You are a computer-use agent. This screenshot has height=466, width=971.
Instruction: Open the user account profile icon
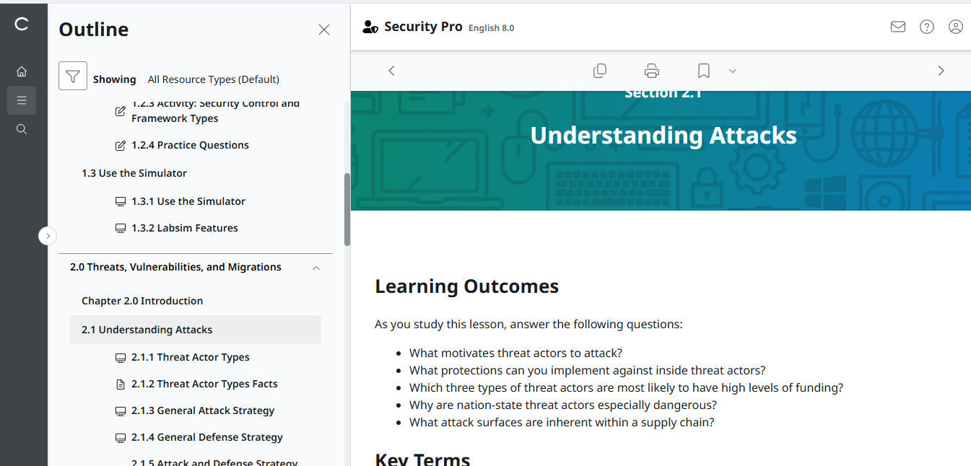click(955, 27)
